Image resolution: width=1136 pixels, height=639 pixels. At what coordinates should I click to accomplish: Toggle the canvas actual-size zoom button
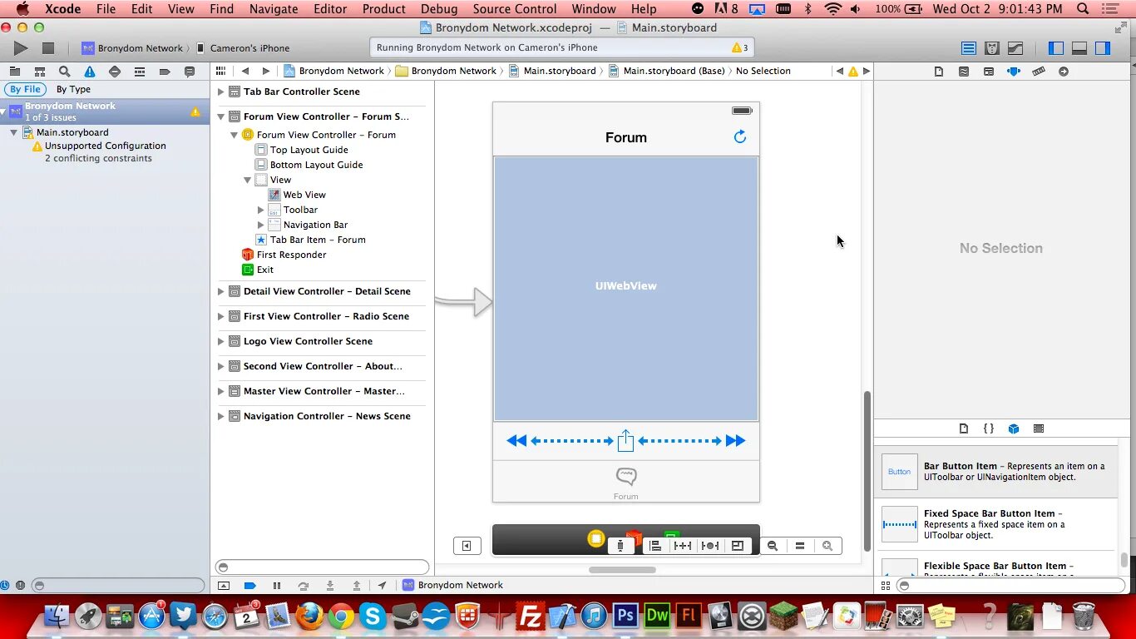[x=800, y=546]
